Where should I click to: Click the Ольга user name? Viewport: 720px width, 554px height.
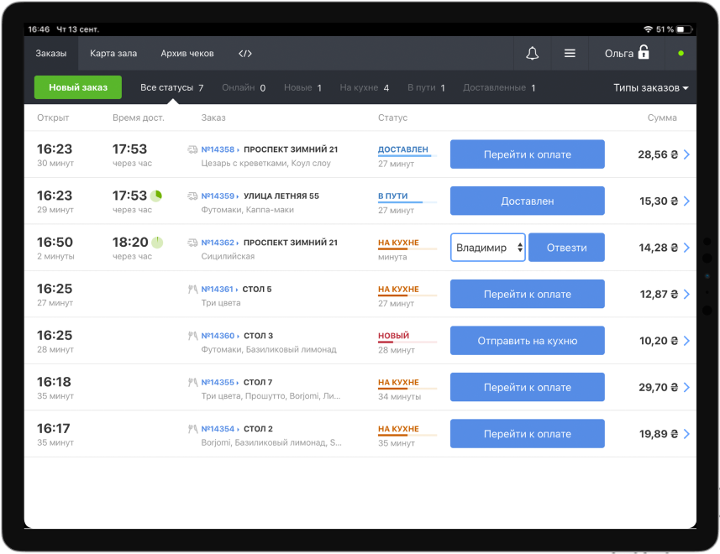pos(619,53)
